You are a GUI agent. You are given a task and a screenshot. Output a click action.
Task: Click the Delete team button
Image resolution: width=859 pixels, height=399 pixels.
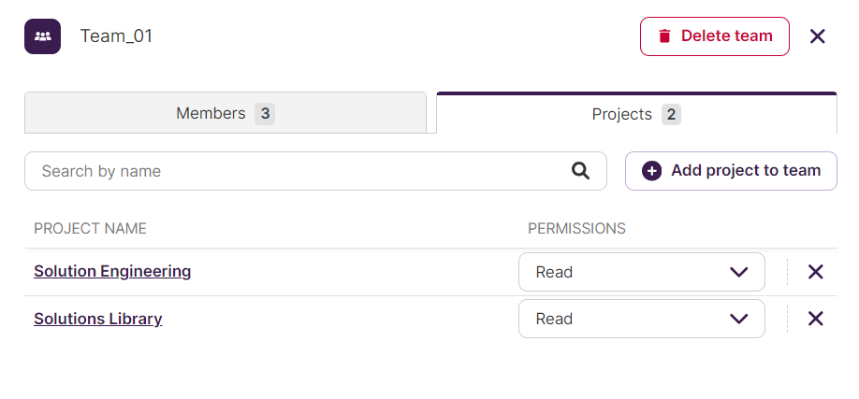tap(714, 36)
